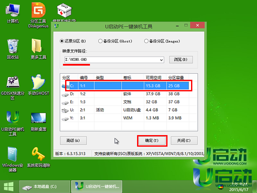Click 卷标 column header

[x=127, y=78]
